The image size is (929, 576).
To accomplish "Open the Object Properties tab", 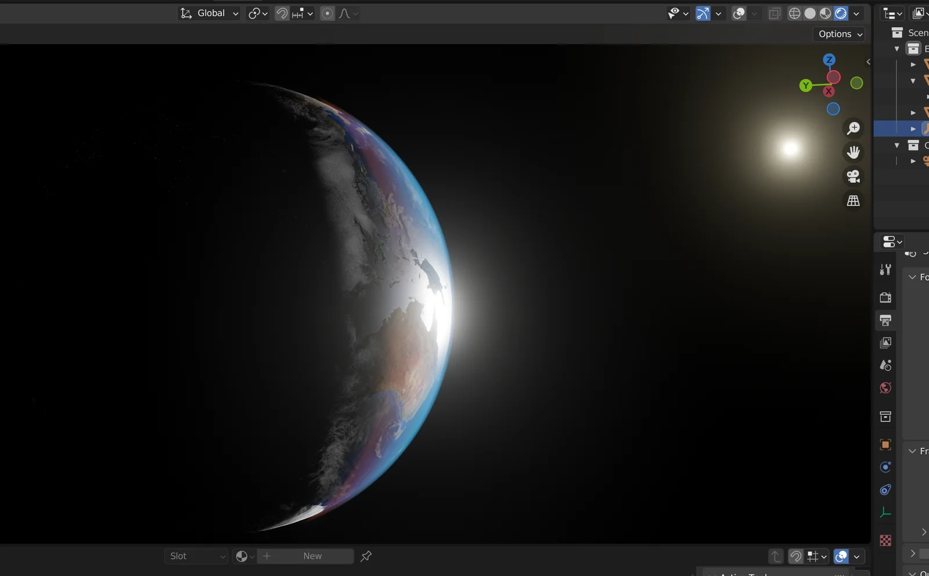I will (885, 444).
